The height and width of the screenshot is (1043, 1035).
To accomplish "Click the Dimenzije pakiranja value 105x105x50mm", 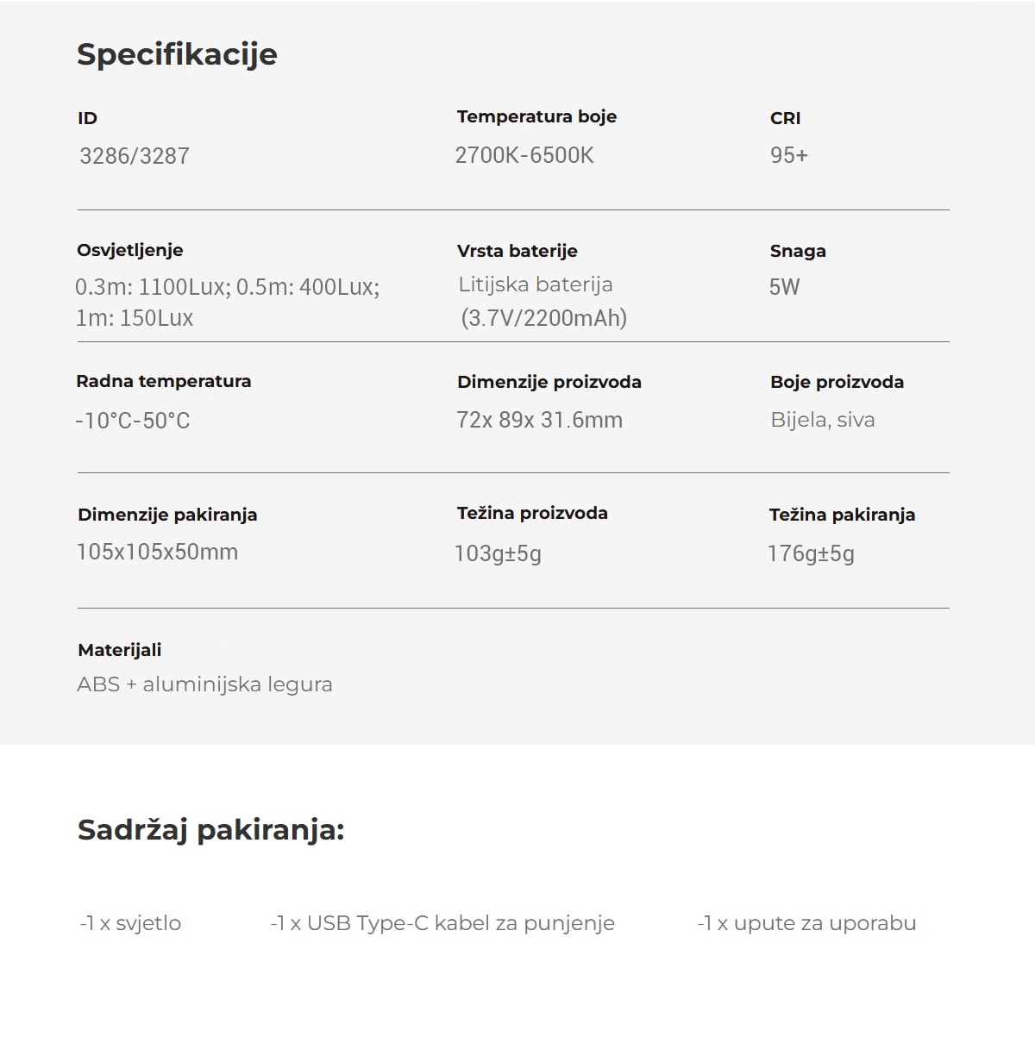I will 157,552.
